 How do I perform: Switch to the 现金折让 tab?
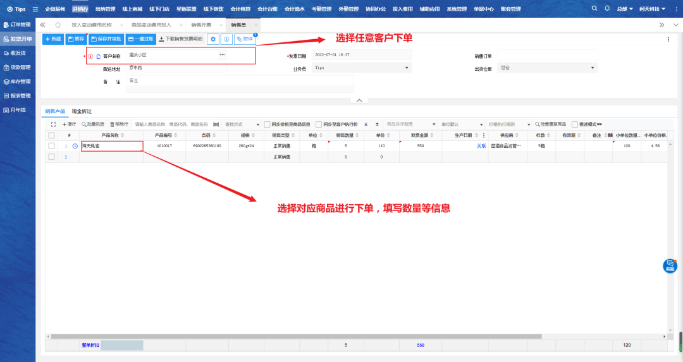[x=82, y=111]
